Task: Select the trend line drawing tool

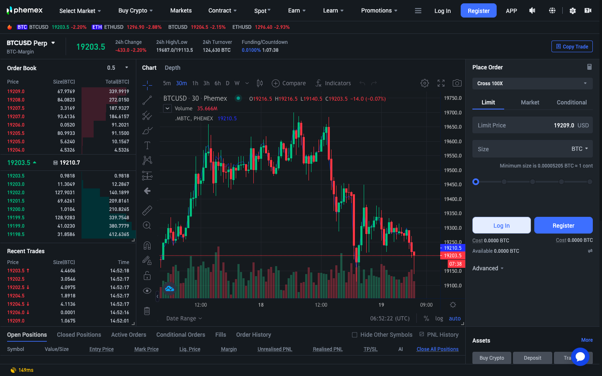Action: [x=147, y=100]
